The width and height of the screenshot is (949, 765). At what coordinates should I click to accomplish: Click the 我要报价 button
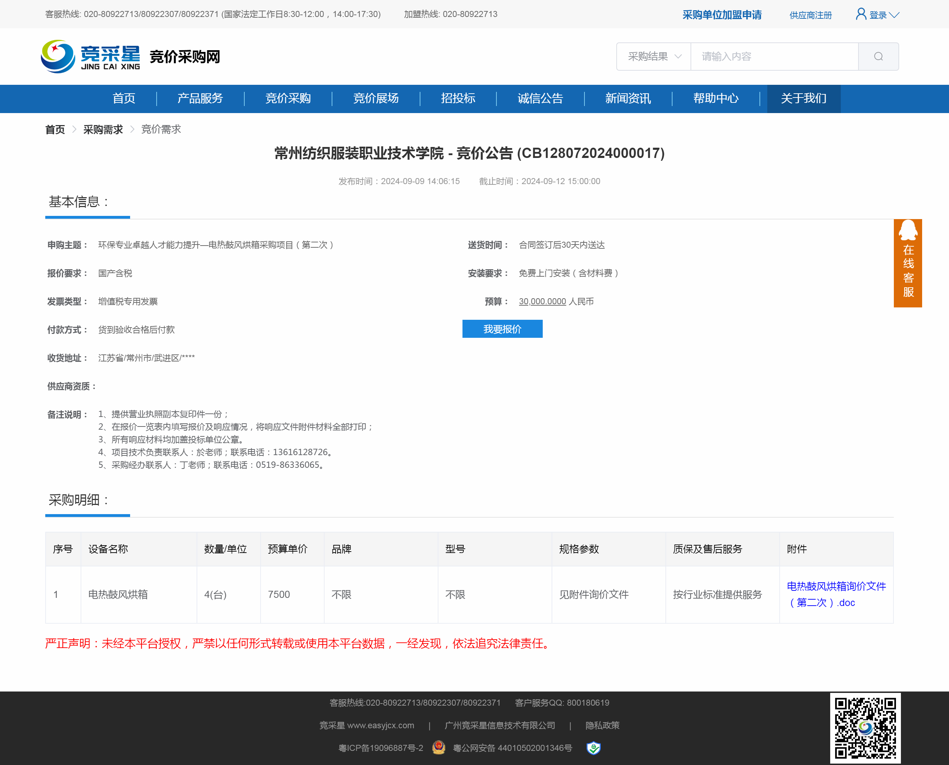502,329
